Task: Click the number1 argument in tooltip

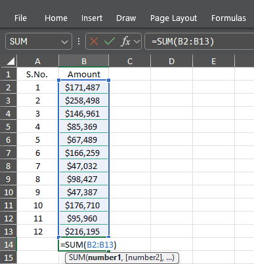Action: pyautogui.click(x=104, y=257)
